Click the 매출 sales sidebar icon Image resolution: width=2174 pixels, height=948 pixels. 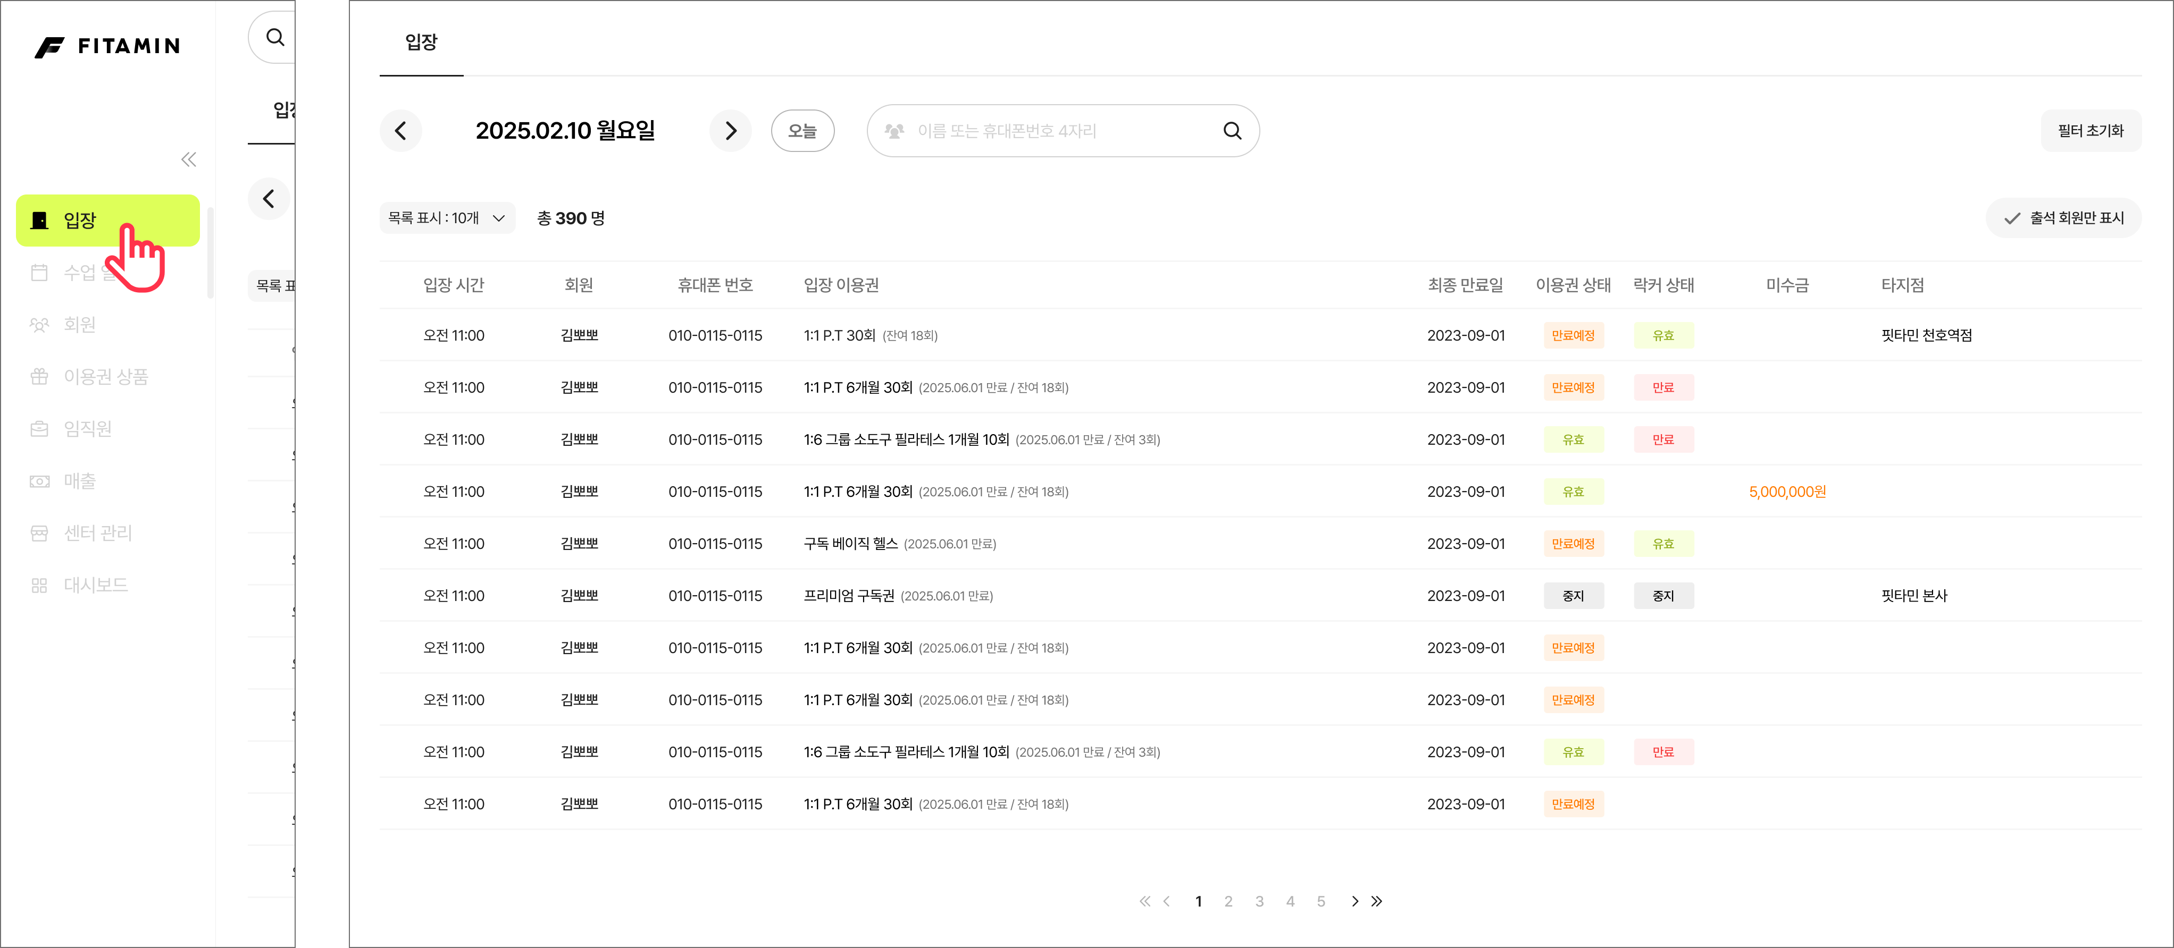coord(40,481)
